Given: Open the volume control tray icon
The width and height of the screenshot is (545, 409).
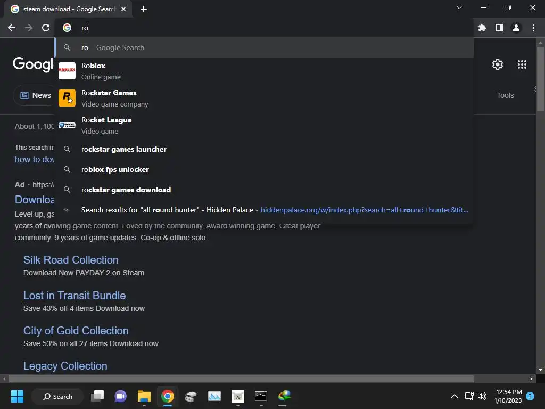Looking at the screenshot, I should coord(482,396).
